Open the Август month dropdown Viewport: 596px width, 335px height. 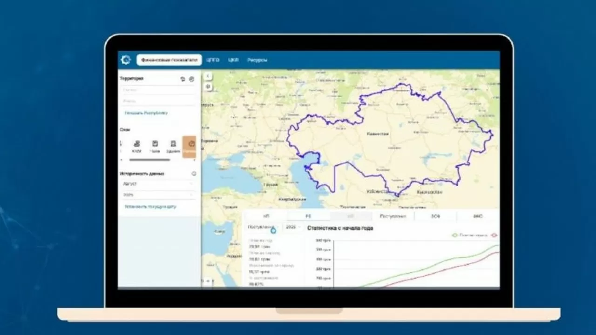[x=158, y=184]
